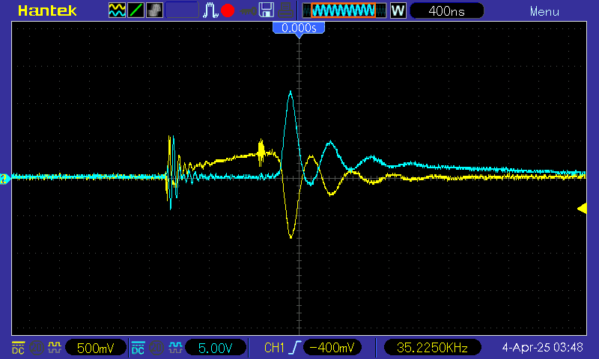Click the -400mV trigger level value
The image size is (599, 359).
pyautogui.click(x=332, y=348)
